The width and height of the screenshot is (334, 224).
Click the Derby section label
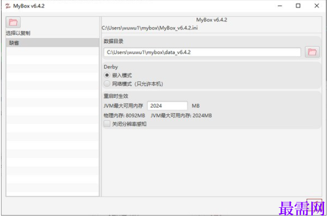pos(111,67)
